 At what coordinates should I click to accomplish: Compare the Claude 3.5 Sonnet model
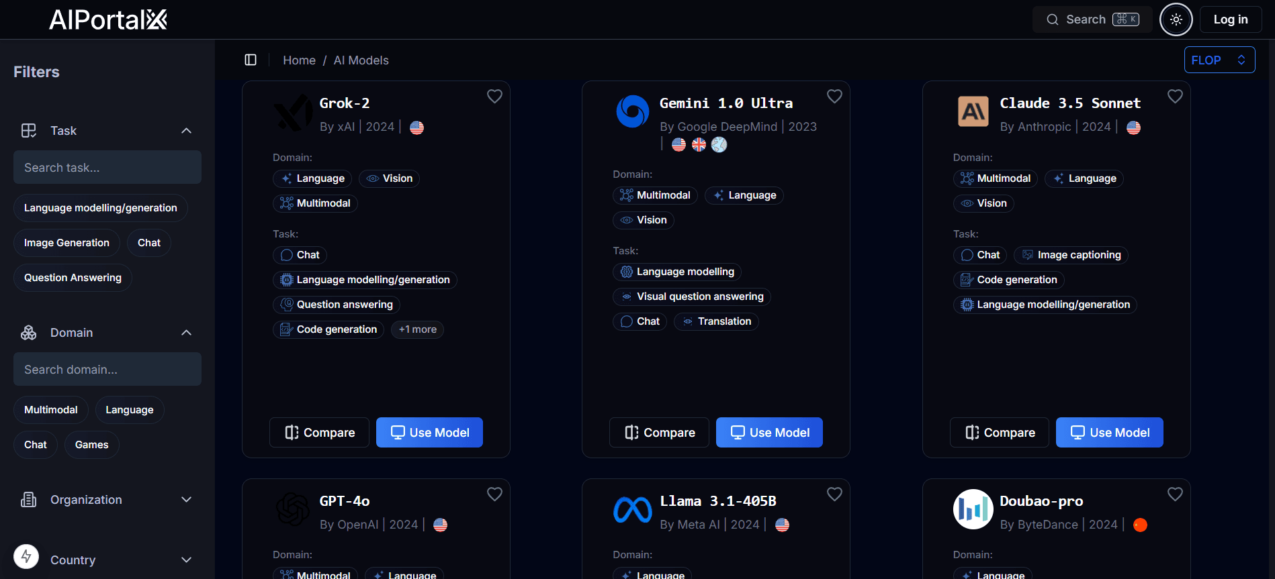coord(1000,433)
